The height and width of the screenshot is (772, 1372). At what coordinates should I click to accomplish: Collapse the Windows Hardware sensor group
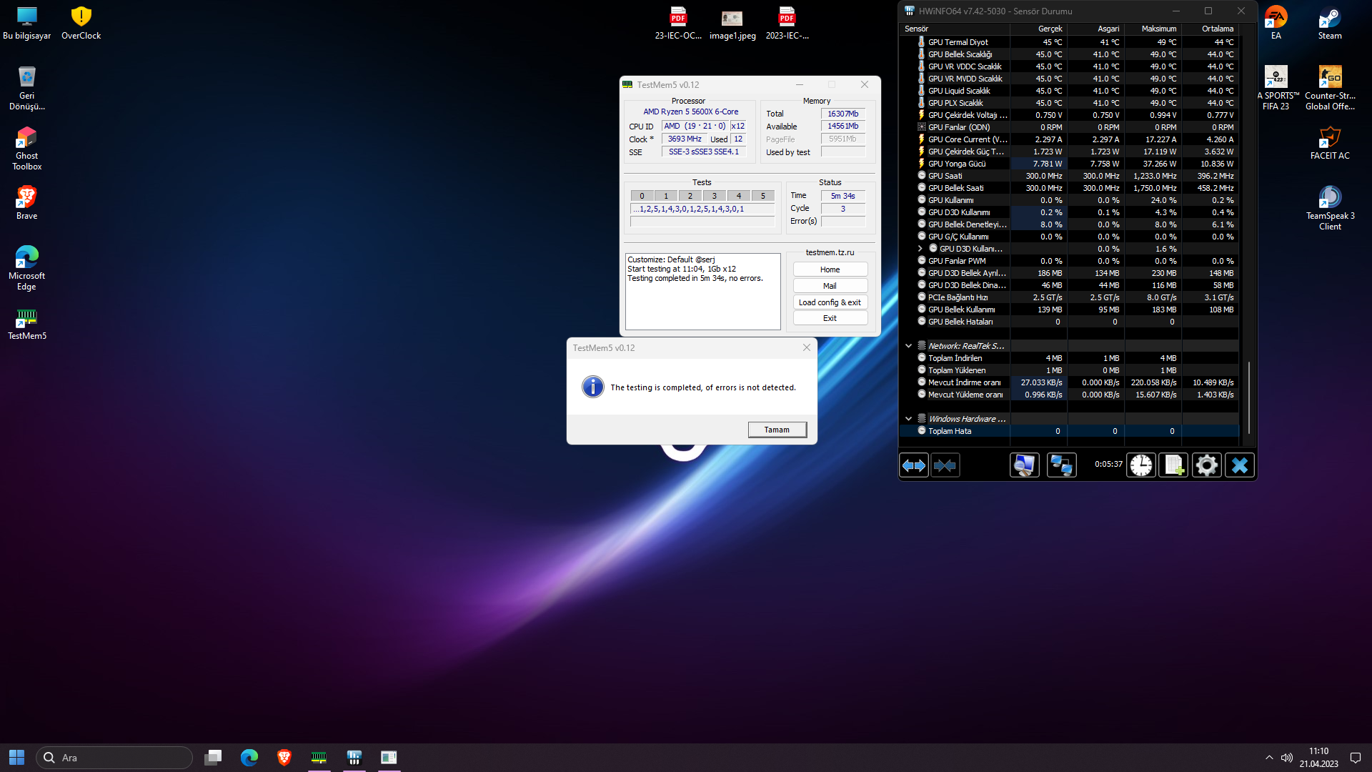tap(908, 419)
